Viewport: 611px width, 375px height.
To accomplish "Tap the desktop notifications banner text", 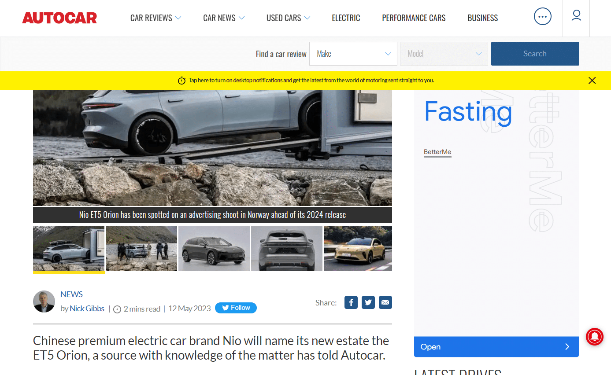I will [x=311, y=80].
